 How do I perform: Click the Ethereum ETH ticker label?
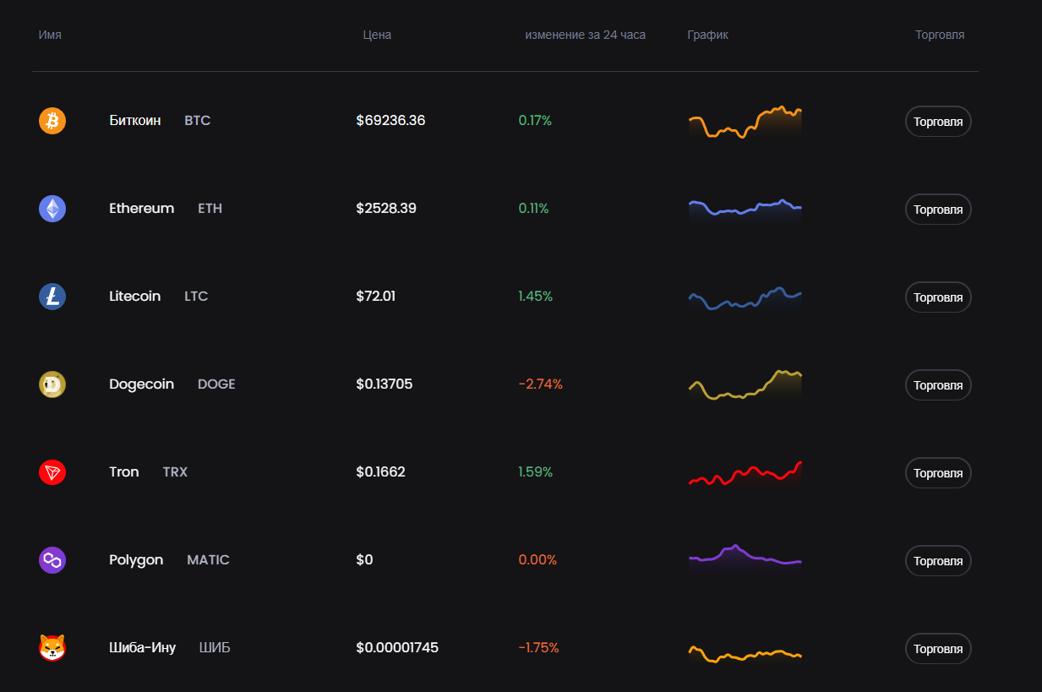tap(209, 208)
